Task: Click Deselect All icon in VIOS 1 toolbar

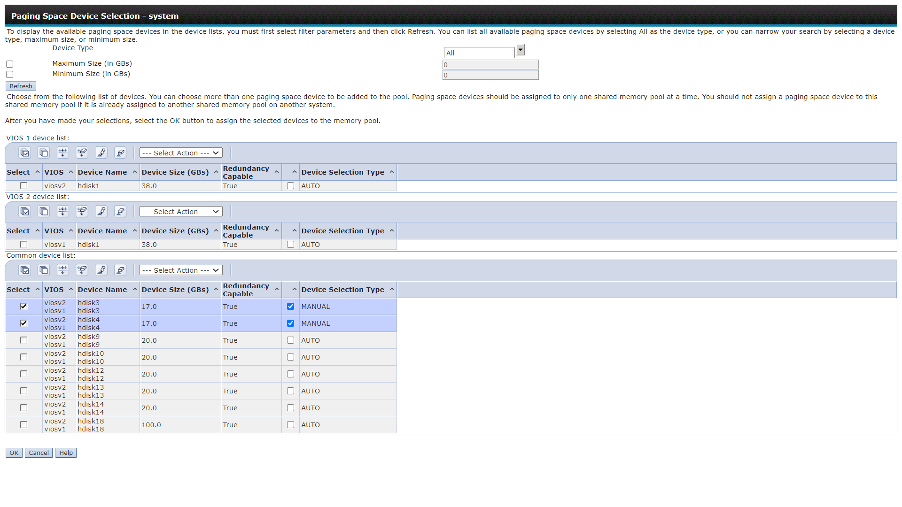Action: (44, 153)
